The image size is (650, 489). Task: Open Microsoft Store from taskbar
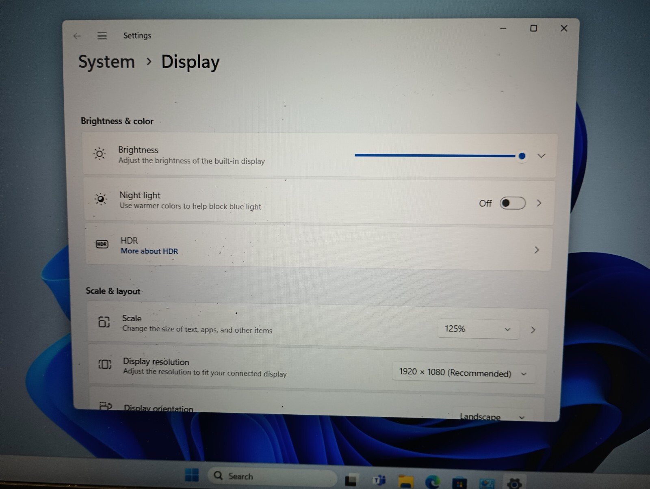[x=459, y=483]
